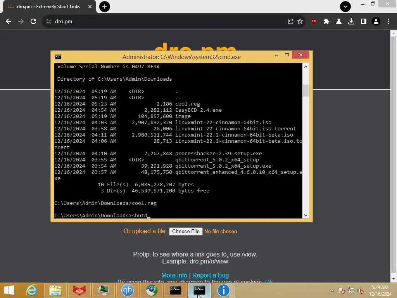Open the taskbar clock 5:29 AM
Screen dimensions: 397x298
pyautogui.click(x=380, y=291)
